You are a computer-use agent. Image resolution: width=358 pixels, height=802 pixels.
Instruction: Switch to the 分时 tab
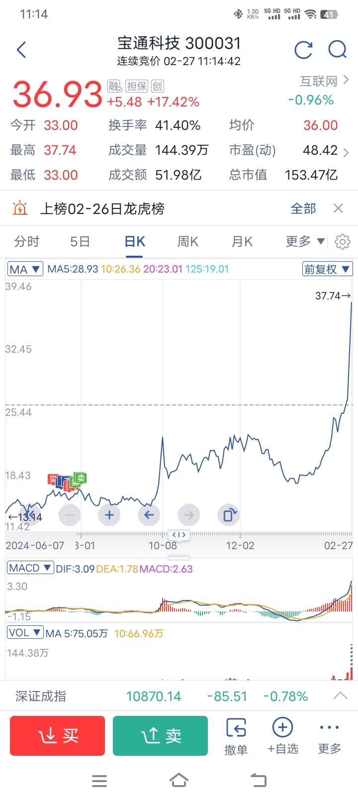27,242
